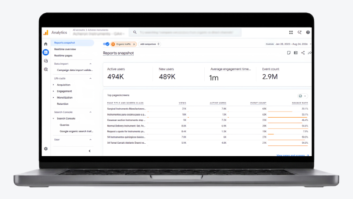Image resolution: width=353 pixels, height=199 pixels.
Task: Open the Advertising icon in sidebar
Action: tap(46, 69)
